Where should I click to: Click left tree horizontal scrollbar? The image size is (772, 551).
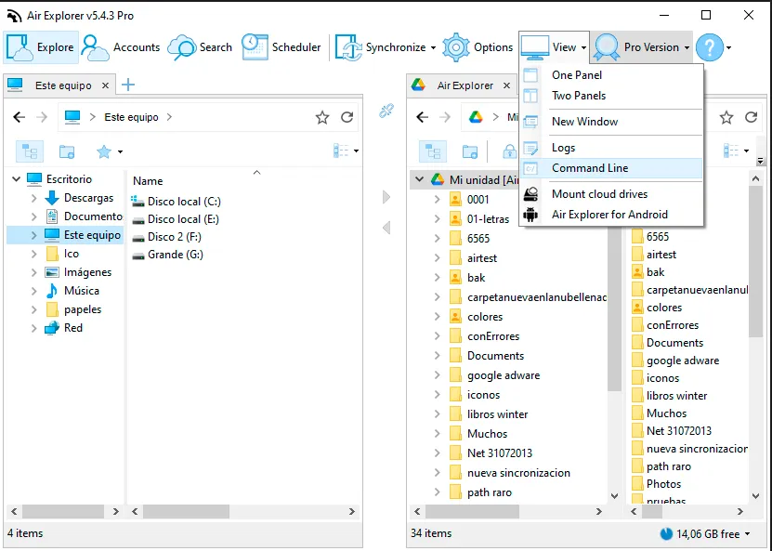click(x=63, y=512)
